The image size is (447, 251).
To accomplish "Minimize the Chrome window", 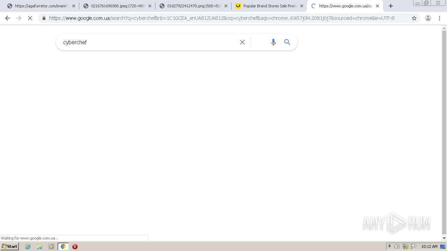I will [418, 3].
